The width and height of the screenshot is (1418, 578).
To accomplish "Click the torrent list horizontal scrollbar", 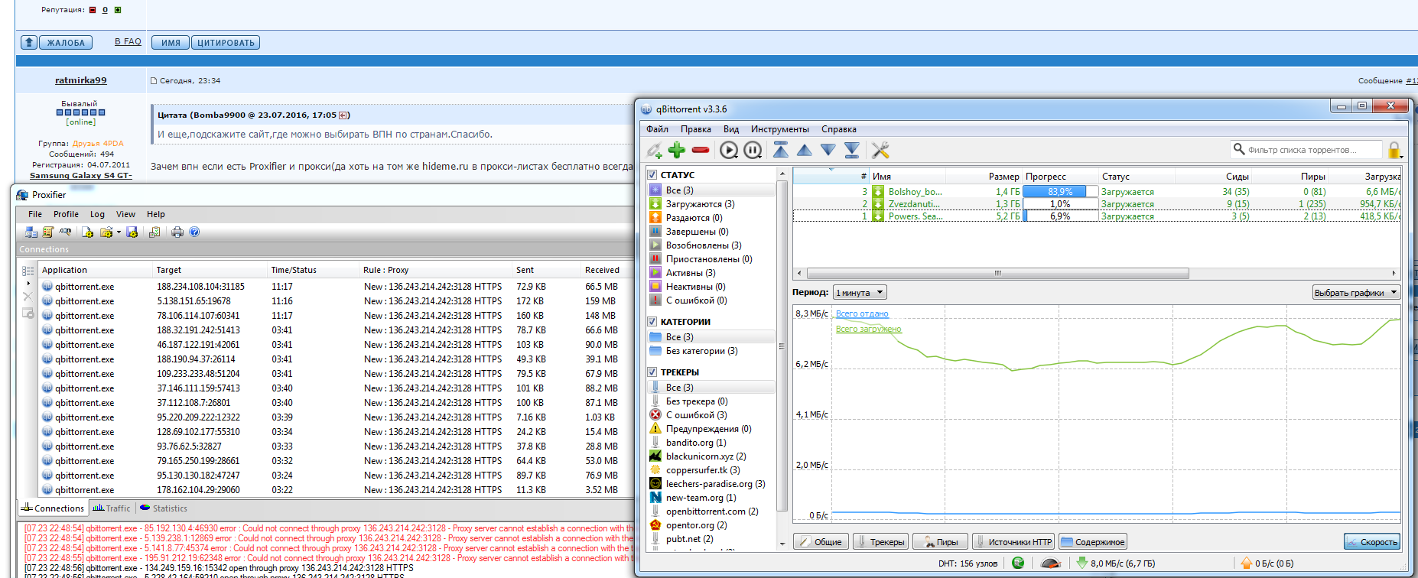I will tap(998, 273).
